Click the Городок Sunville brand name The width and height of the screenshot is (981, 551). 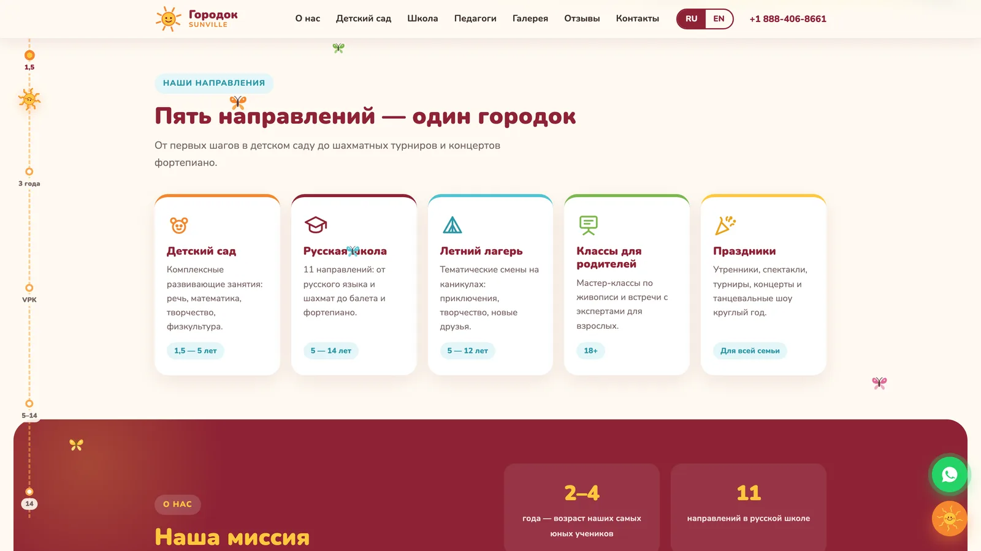[213, 18]
